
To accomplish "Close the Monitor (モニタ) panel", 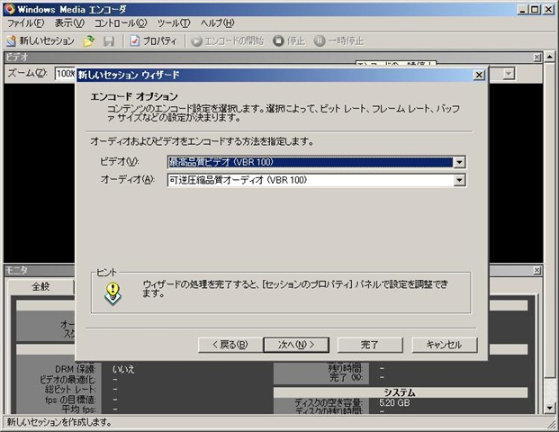I will coord(536,271).
